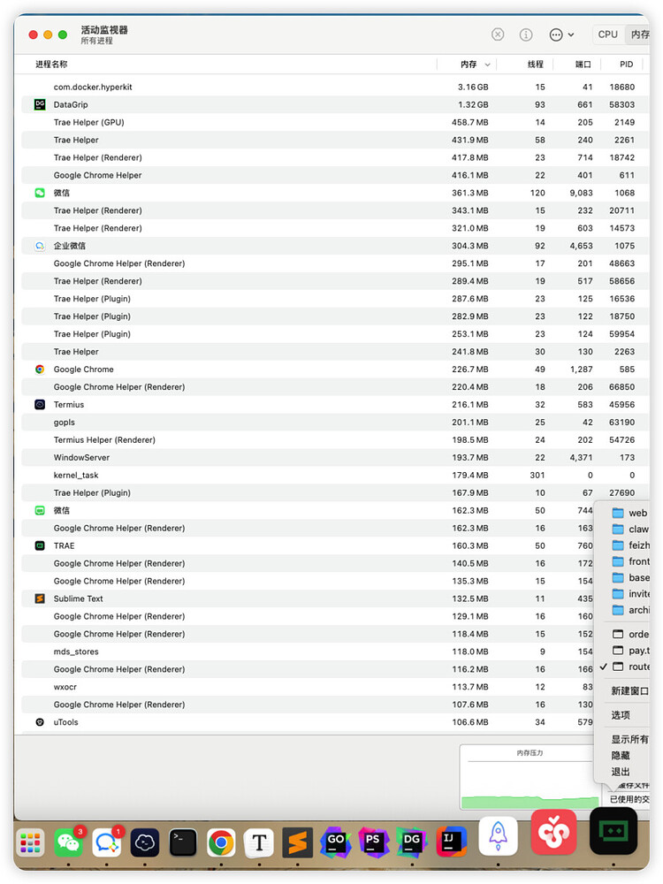Open PhpStorm in the Dock

[x=374, y=842]
